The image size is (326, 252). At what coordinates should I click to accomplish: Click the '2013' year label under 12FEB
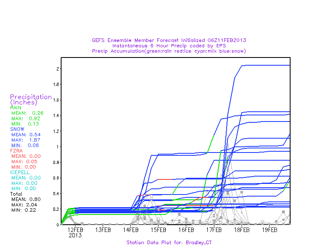(x=75, y=236)
